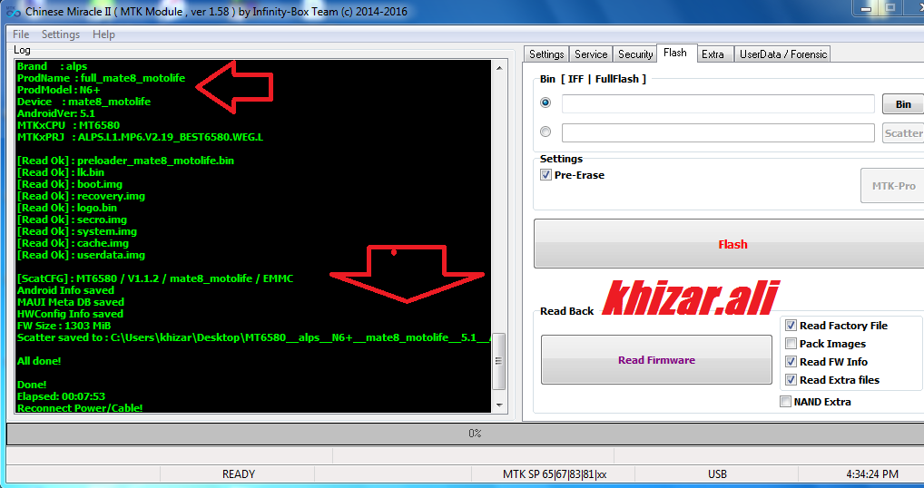Switch to the Security tab
Screen dimensions: 924x488
coord(634,54)
